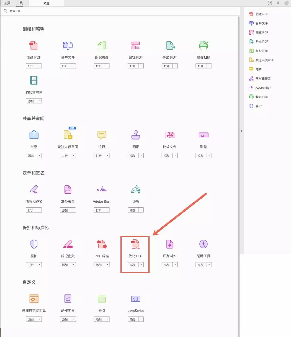Viewport: 291px width, 337px height.
Task: Click 打开 button under 编辑 PDF
Action: coord(133,66)
